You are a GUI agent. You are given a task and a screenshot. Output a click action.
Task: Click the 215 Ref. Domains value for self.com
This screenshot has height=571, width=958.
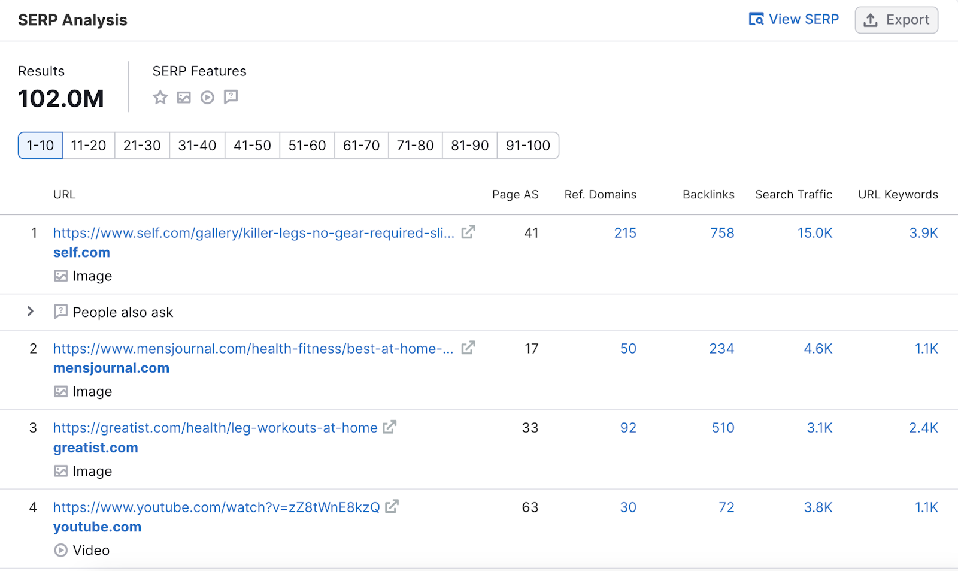click(625, 233)
